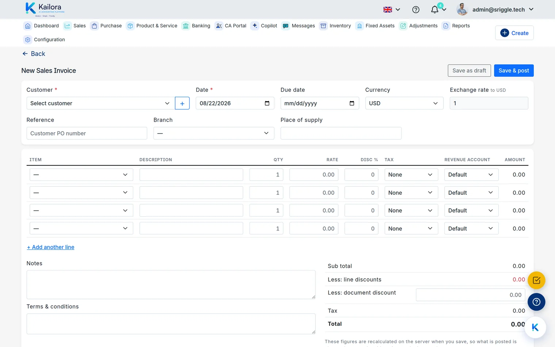Open the Sales menu
The image size is (555, 347).
[x=75, y=26]
